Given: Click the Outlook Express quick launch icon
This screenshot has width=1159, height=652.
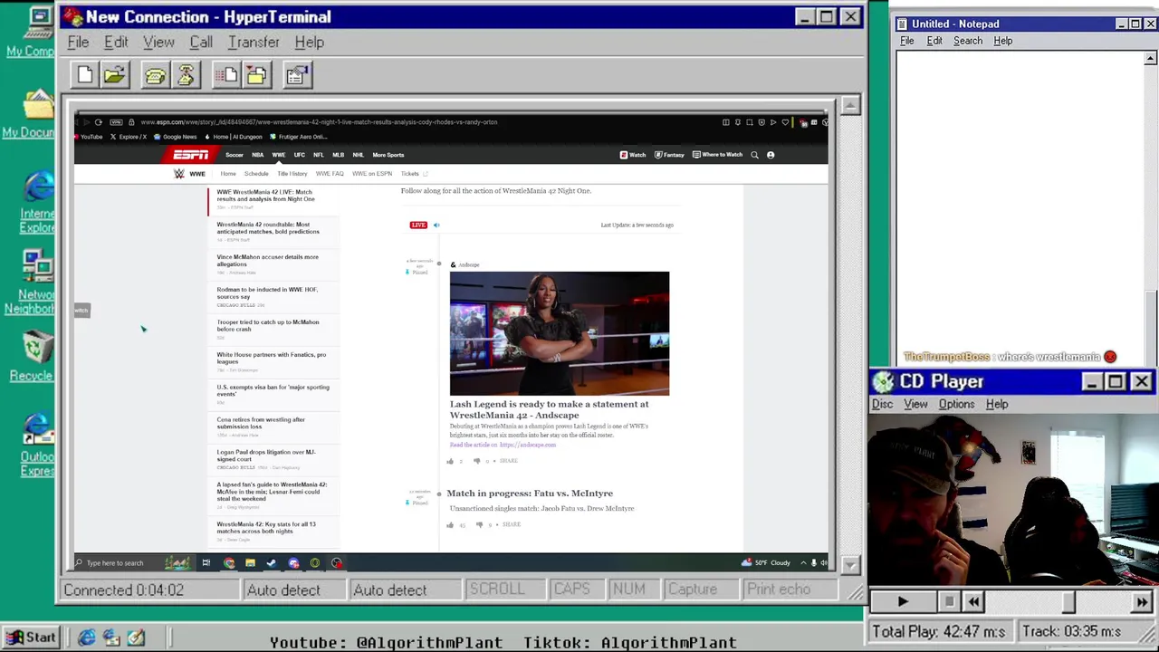Looking at the screenshot, I should (x=111, y=638).
